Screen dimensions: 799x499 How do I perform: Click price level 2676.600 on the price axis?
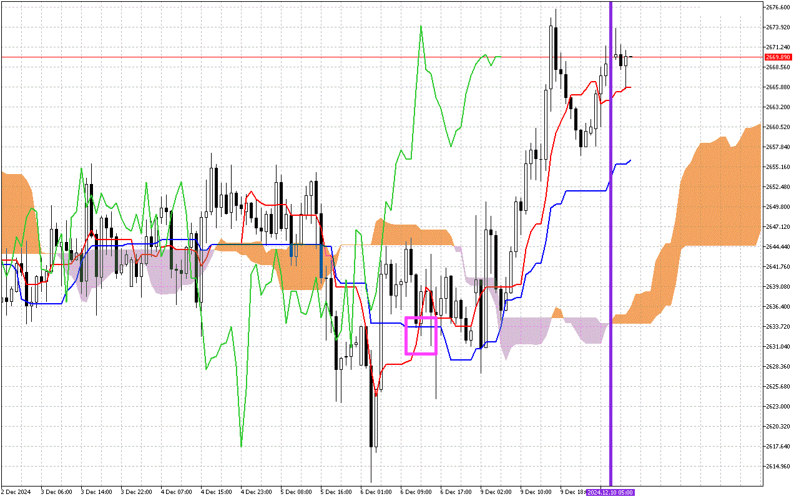[x=777, y=7]
